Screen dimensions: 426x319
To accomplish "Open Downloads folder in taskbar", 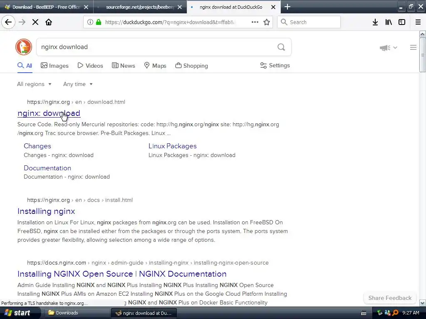I will [x=76, y=313].
